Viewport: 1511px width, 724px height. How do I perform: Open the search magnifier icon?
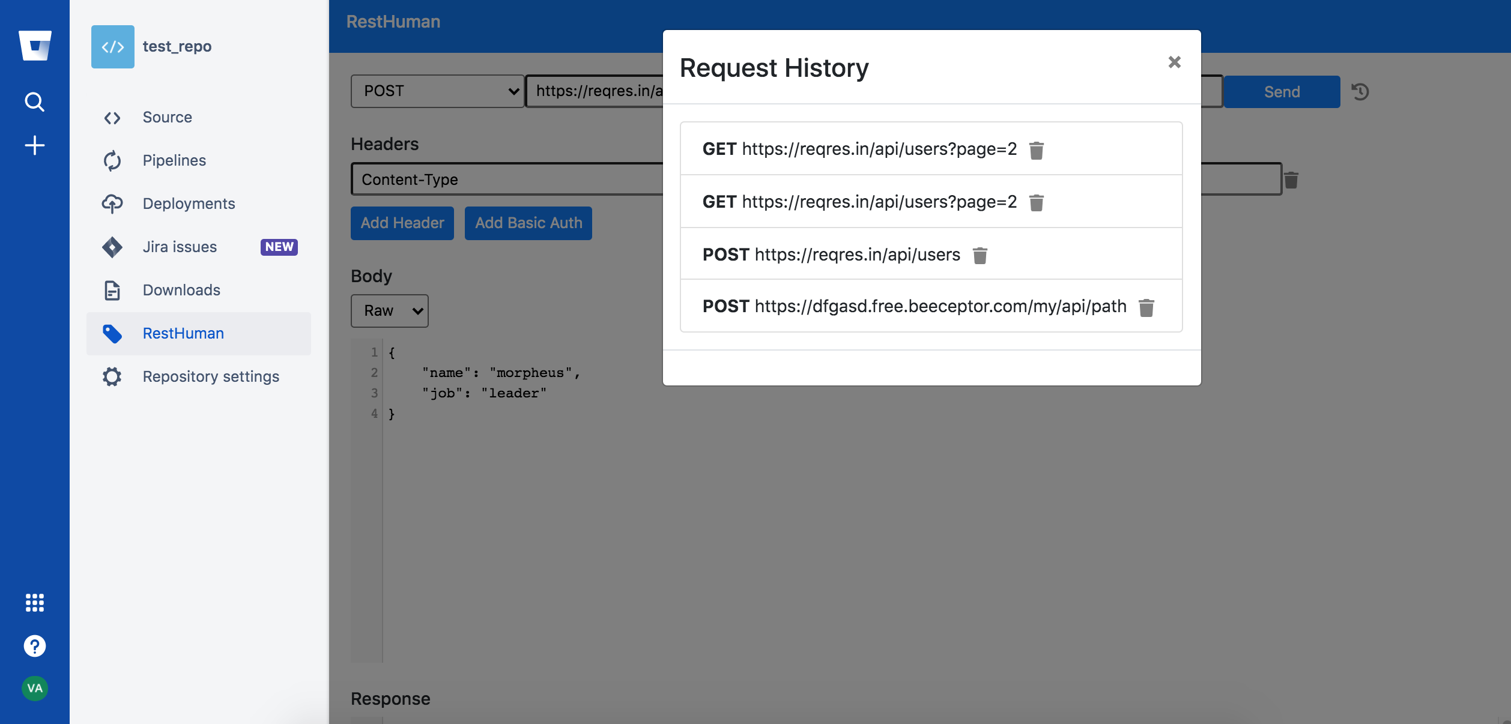click(35, 102)
